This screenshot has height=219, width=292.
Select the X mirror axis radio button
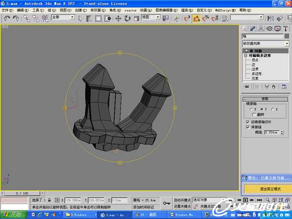(x=251, y=109)
